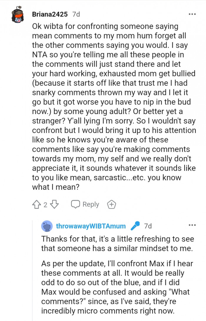Image resolution: width=206 pixels, height=321 pixels.
Task: Open overflow menu on throwawayWIBTAmum's reply
Action: 192,225
